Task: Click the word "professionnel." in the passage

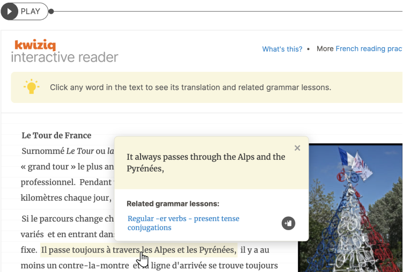Action: [x=48, y=182]
